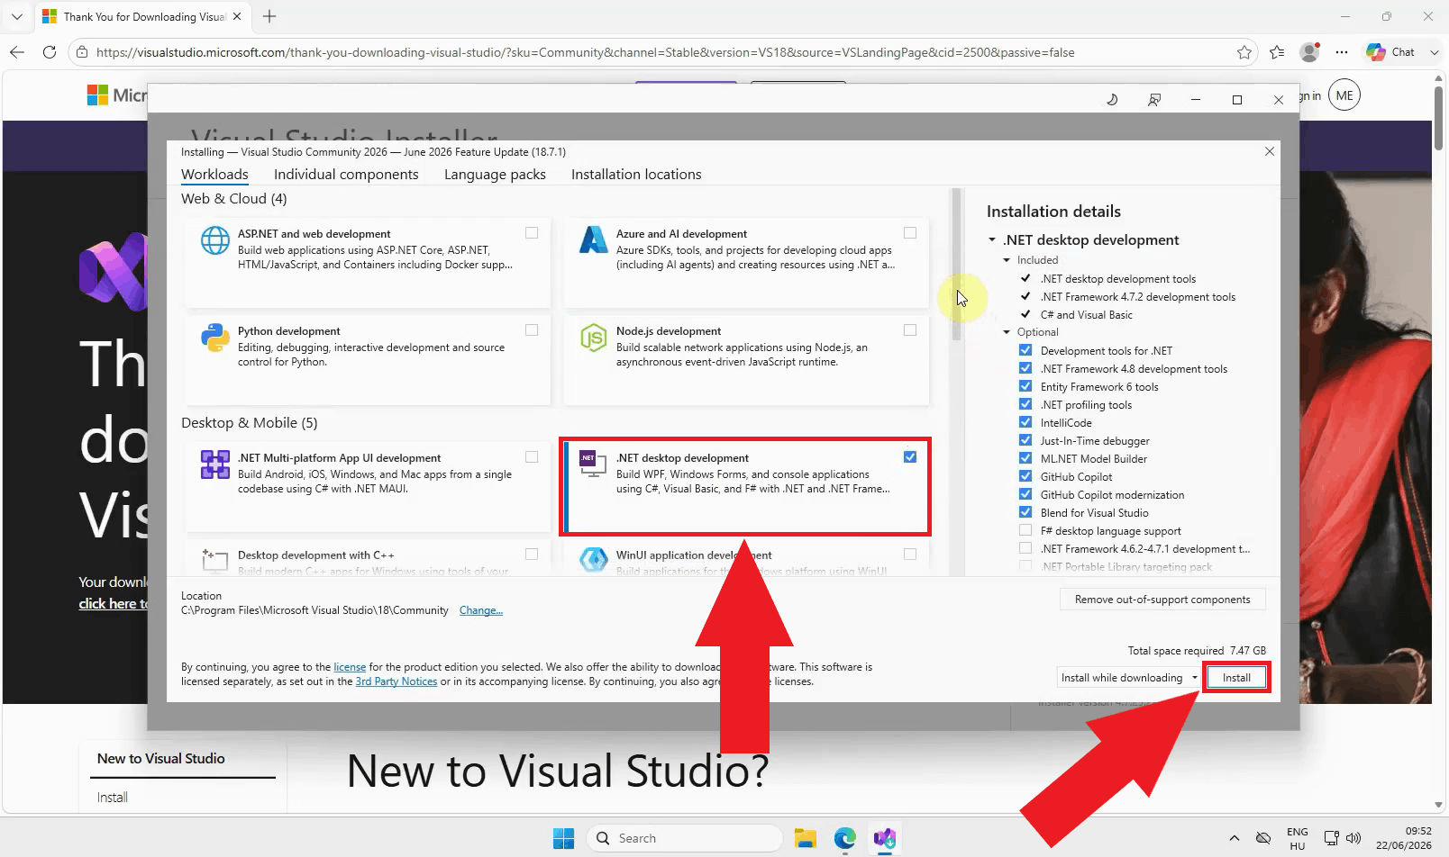Open Visual Studio Installer taskbar icon
This screenshot has height=857, width=1449.
(884, 838)
